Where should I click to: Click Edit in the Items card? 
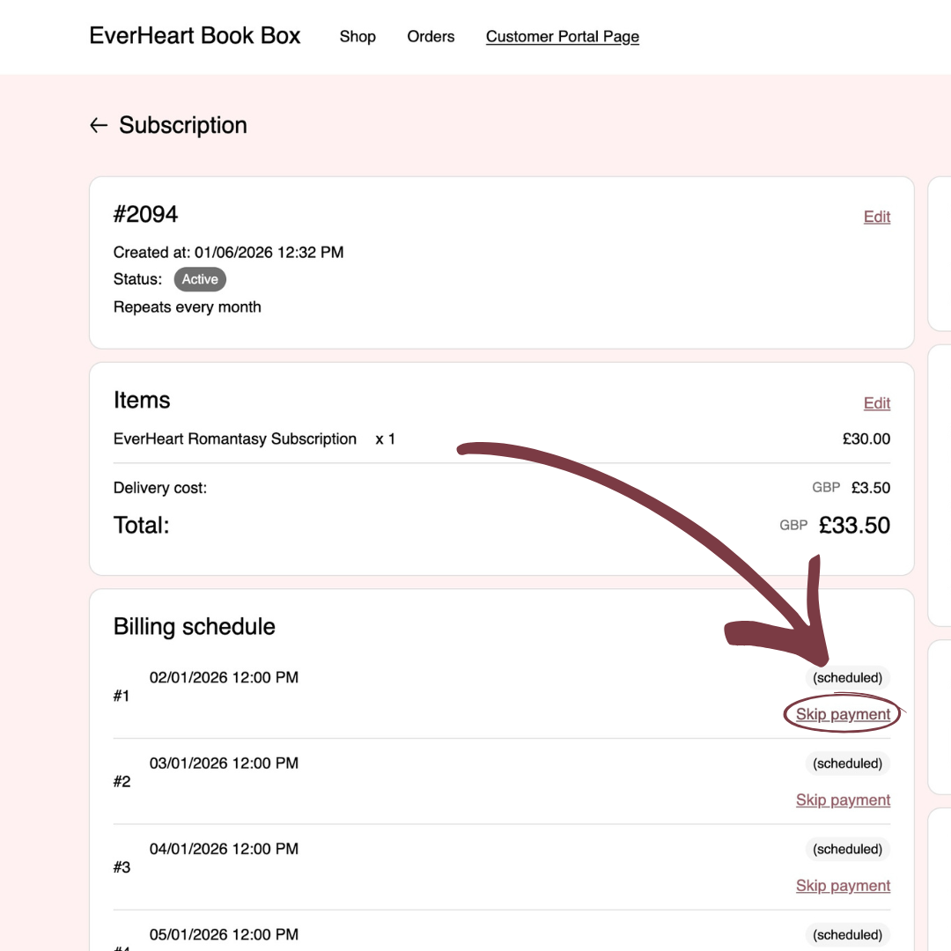point(876,403)
